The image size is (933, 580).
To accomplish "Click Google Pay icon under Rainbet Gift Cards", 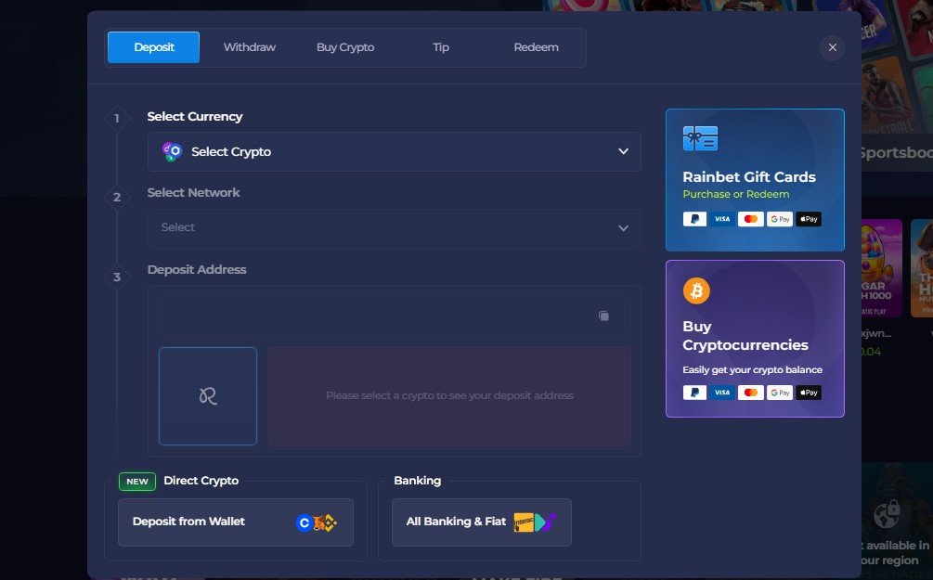I will pyautogui.click(x=780, y=219).
